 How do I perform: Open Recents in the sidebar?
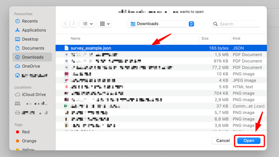(x=32, y=21)
